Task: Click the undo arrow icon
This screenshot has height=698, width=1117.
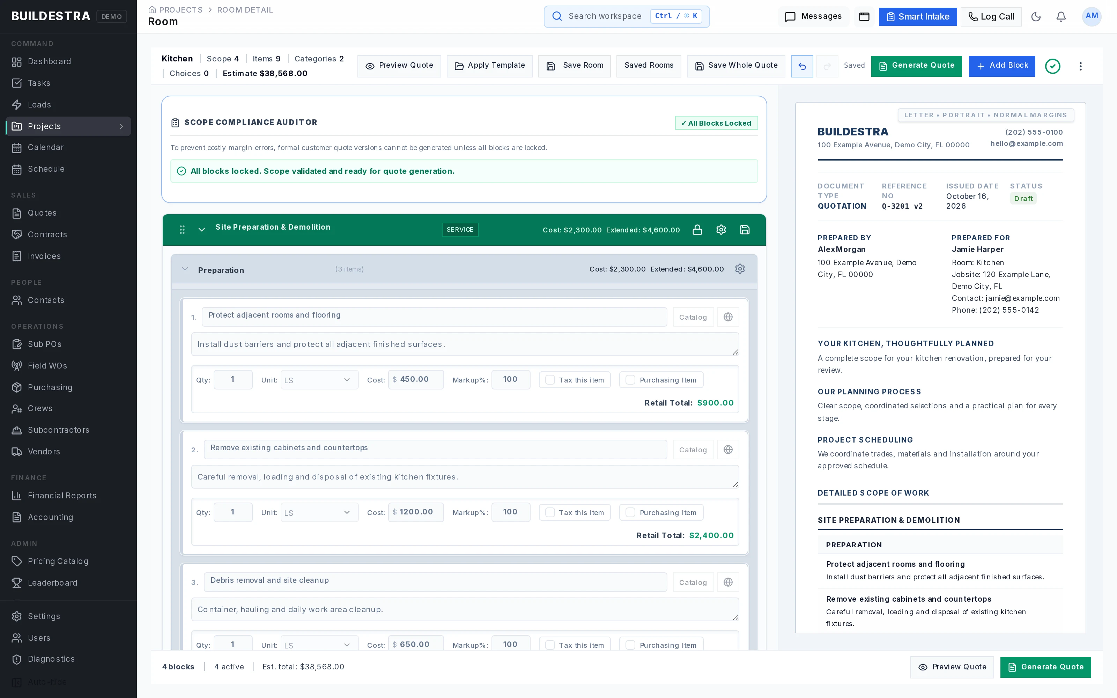Action: pos(802,66)
